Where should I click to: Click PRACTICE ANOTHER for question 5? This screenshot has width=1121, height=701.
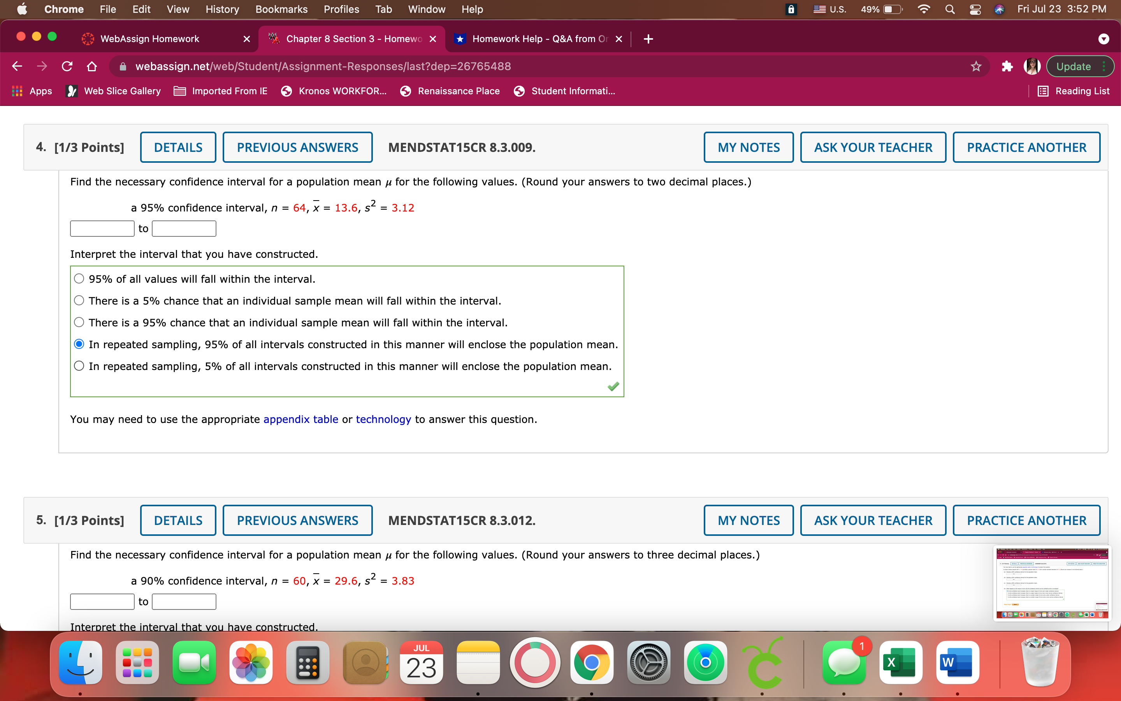(x=1026, y=520)
